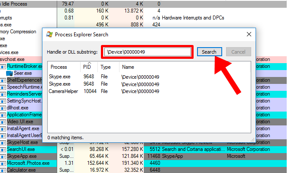The width and height of the screenshot is (301, 173).
Task: Select Video.UI.exe in the process list
Action: click(x=20, y=122)
